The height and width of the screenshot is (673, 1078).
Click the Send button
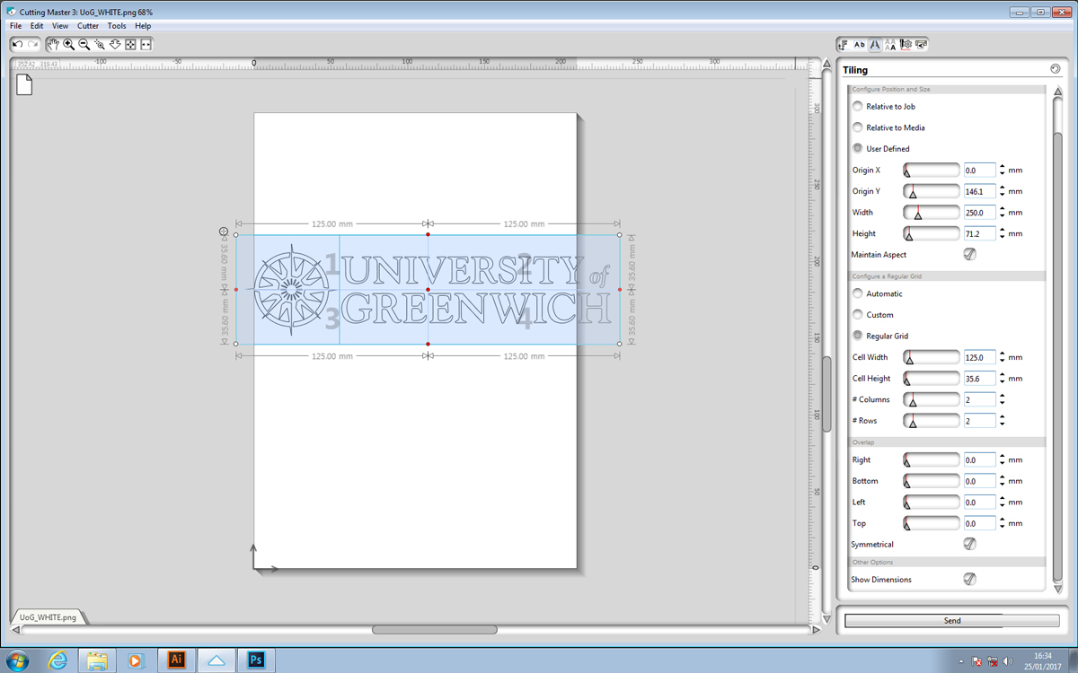951,620
